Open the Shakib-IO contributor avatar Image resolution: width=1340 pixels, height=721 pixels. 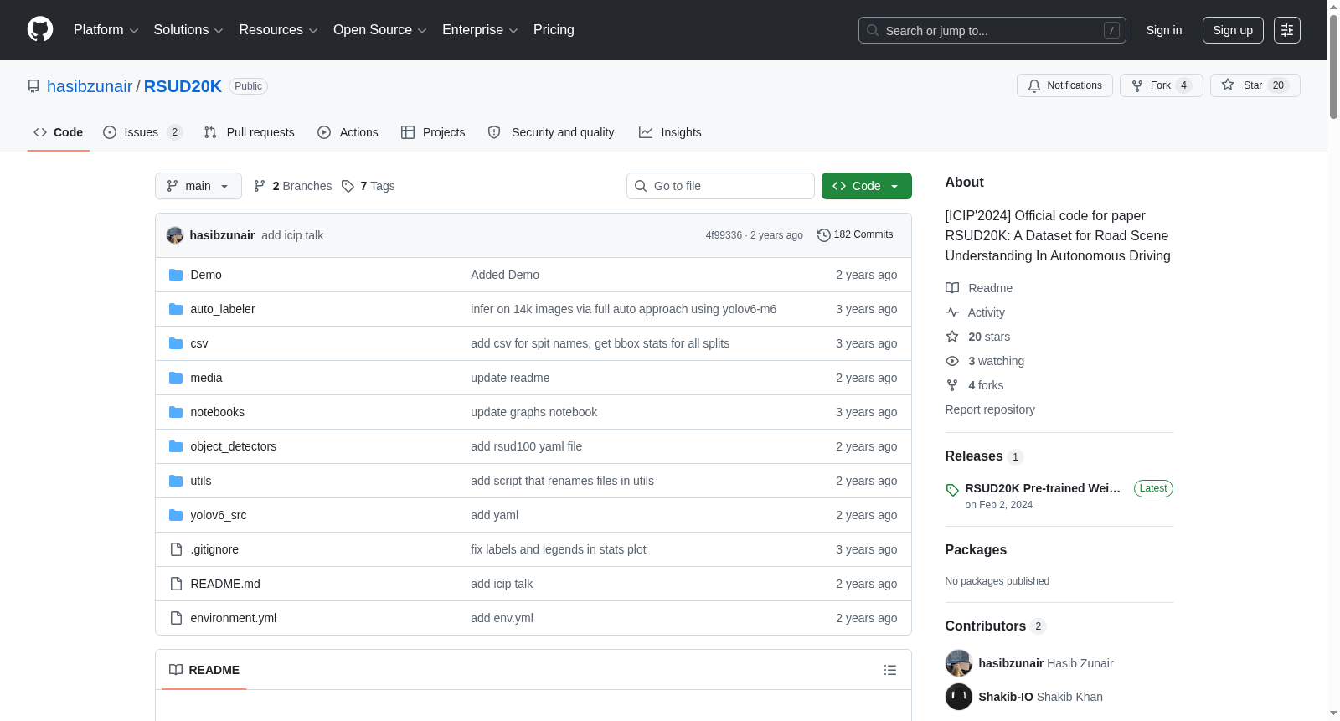point(959,697)
